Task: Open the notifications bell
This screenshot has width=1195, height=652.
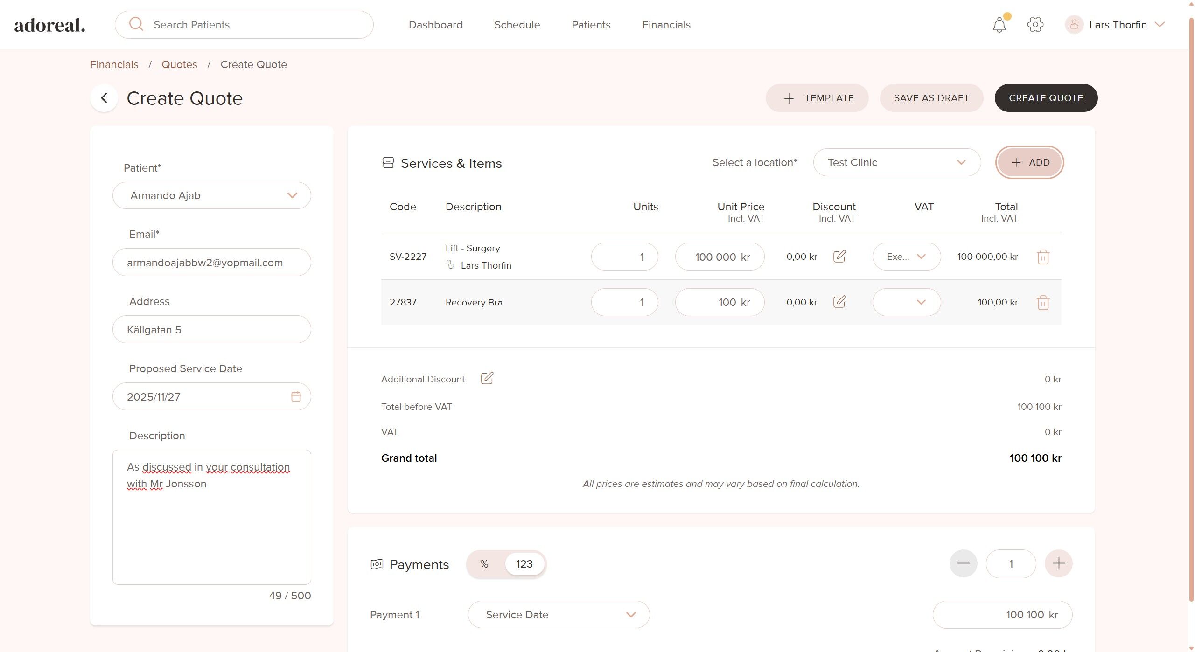Action: point(999,25)
